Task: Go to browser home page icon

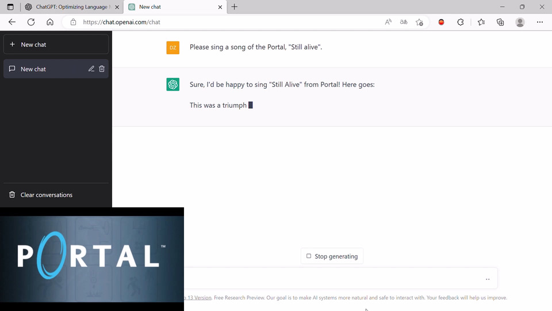Action: (50, 22)
